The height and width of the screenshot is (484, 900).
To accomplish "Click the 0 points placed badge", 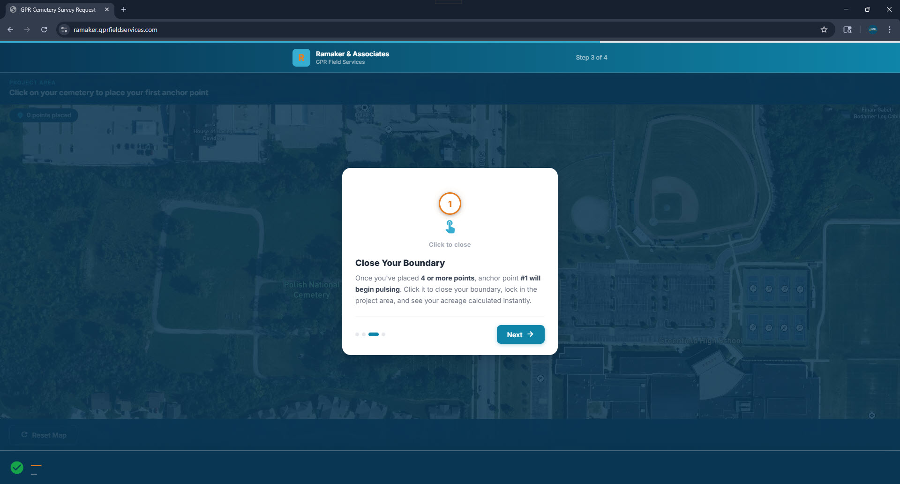I will pyautogui.click(x=44, y=115).
